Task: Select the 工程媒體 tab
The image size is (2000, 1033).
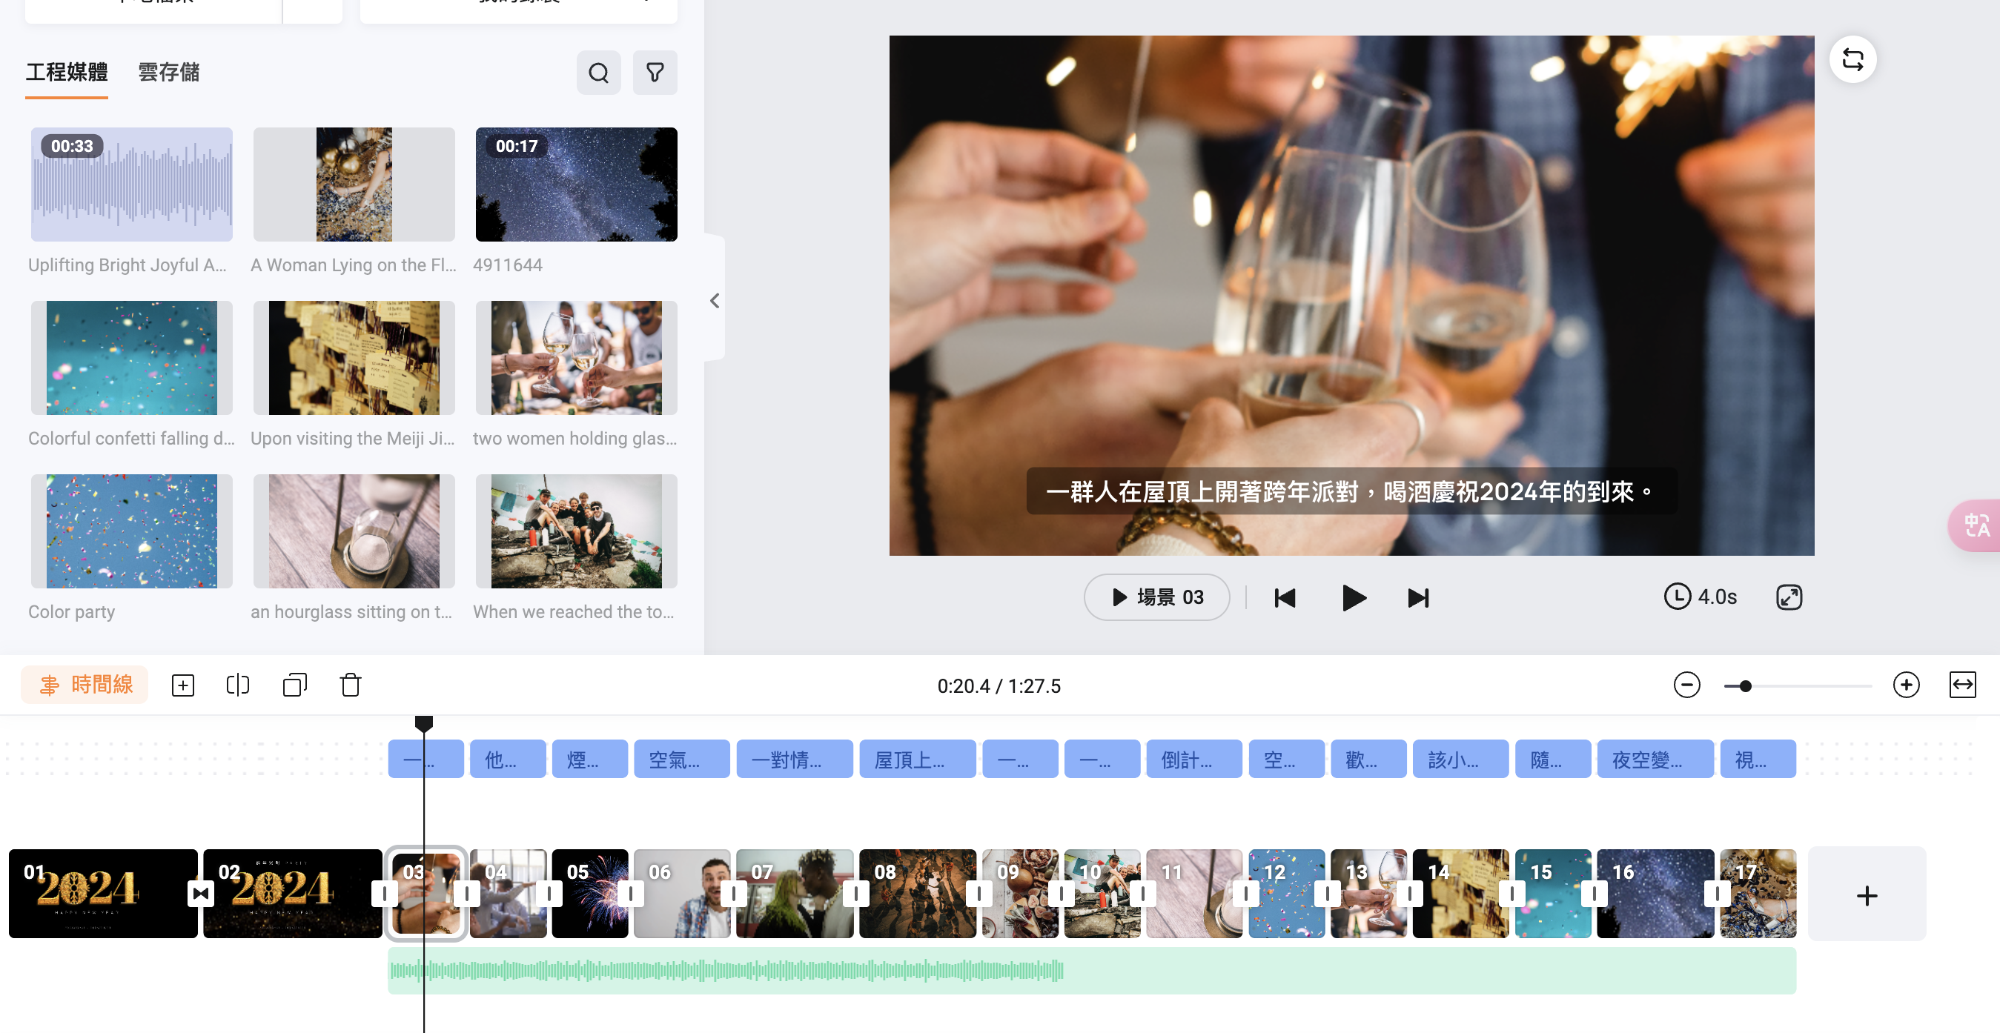Action: [67, 72]
